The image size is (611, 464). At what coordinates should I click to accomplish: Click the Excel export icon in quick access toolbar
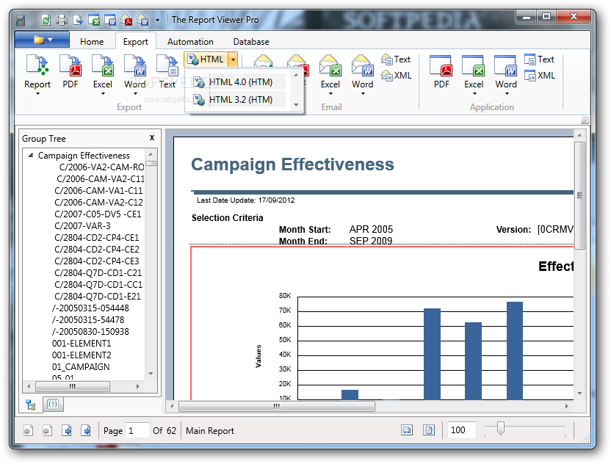(x=94, y=20)
